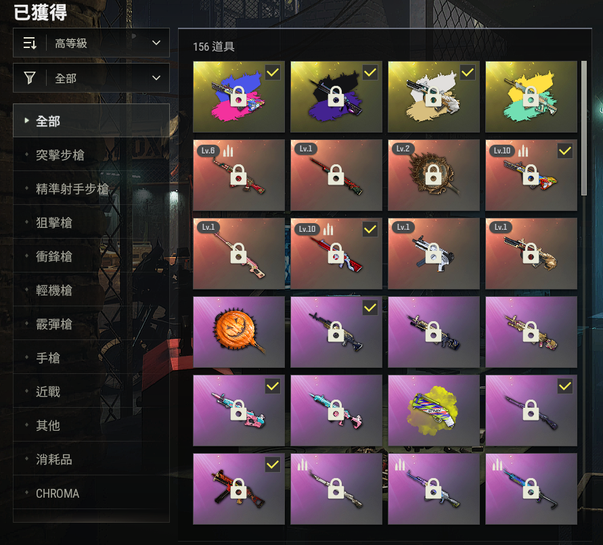This screenshot has width=603, height=545.
Task: Click the sort order icon beside 高等級
Action: 30,43
